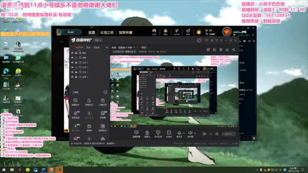The height and width of the screenshot is (173, 308).
Task: Open the share icon in 直播伴侣 header
Action: point(234,50)
